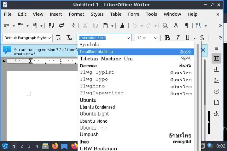
Task: Select the Symbola font entry
Action: pos(136,45)
